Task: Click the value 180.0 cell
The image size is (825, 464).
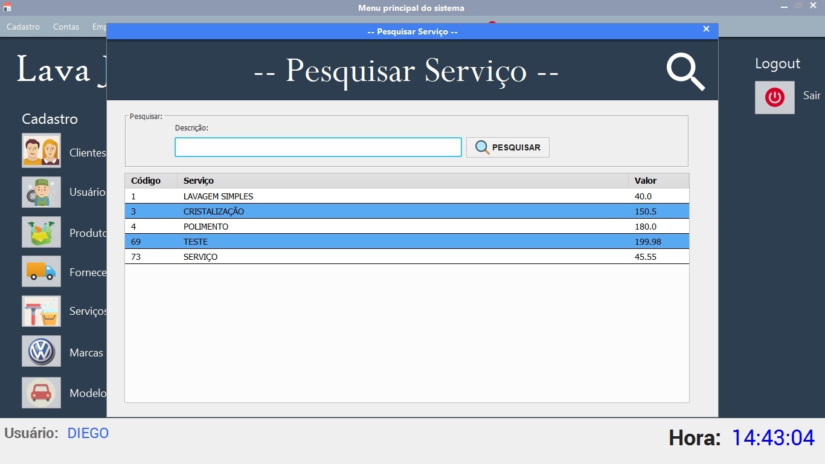Action: click(658, 227)
